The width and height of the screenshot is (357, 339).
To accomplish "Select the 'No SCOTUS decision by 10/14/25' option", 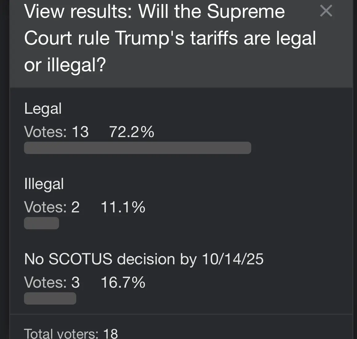I will pyautogui.click(x=144, y=259).
